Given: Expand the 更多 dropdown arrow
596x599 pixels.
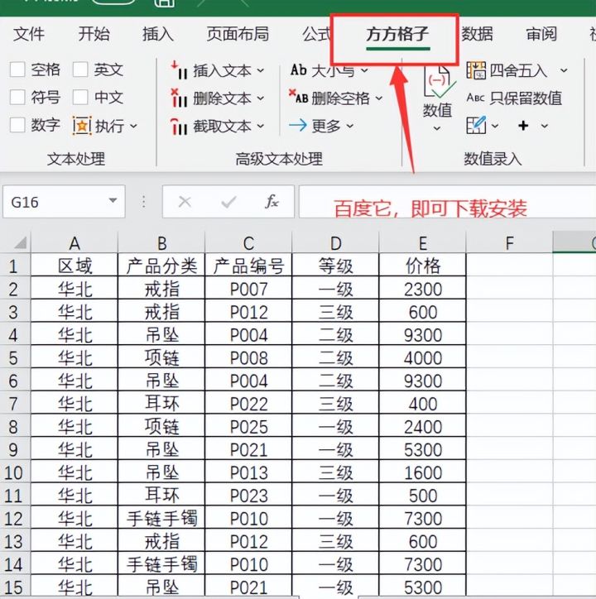Looking at the screenshot, I should 350,126.
